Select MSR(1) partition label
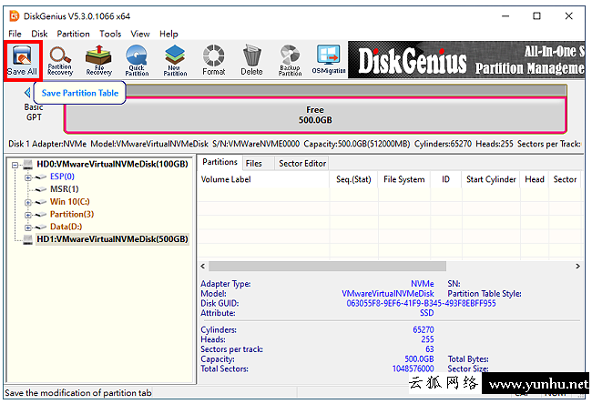 click(x=65, y=189)
